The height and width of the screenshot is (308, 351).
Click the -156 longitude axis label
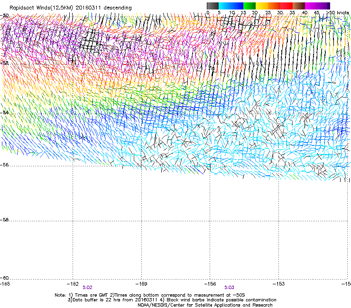coord(210,284)
